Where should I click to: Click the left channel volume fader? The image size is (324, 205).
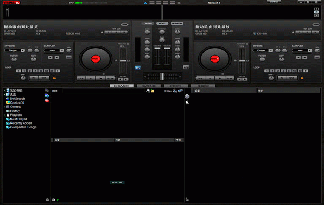click(x=158, y=49)
